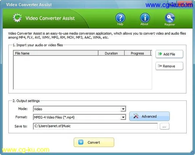Click the Register key icon

click(170, 18)
